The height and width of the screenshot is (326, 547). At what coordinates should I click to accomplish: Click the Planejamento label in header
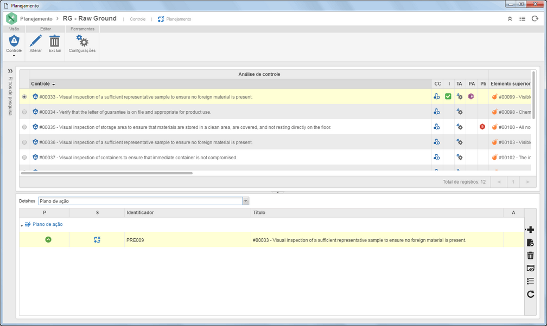(x=179, y=19)
